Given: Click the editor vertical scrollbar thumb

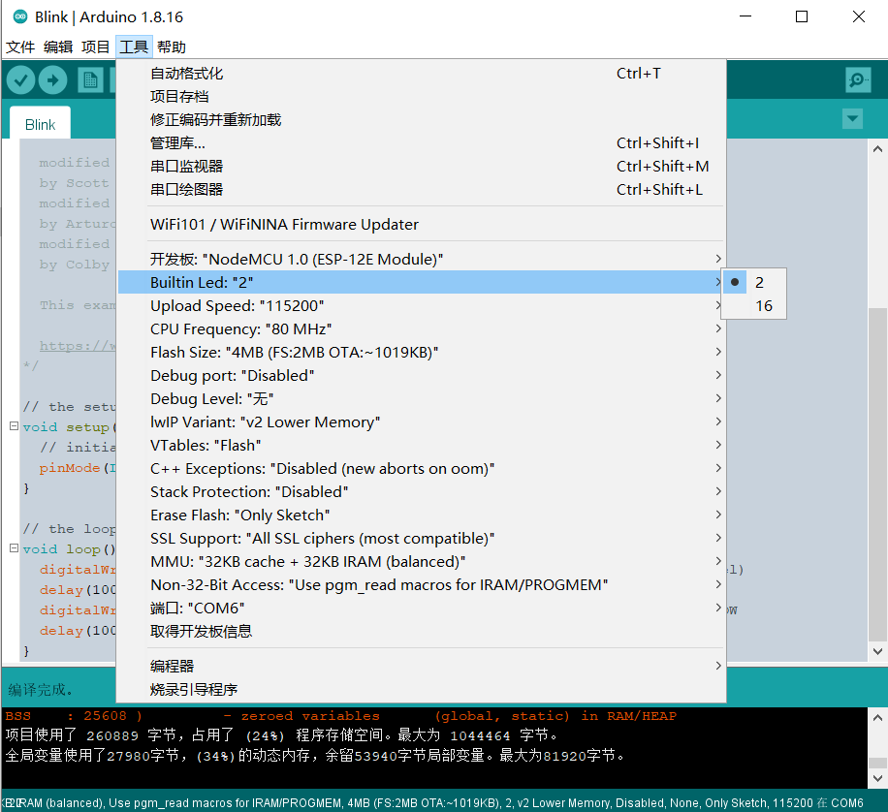Looking at the screenshot, I should [x=877, y=474].
